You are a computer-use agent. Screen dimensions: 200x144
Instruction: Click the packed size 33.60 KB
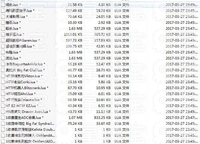point(103,123)
